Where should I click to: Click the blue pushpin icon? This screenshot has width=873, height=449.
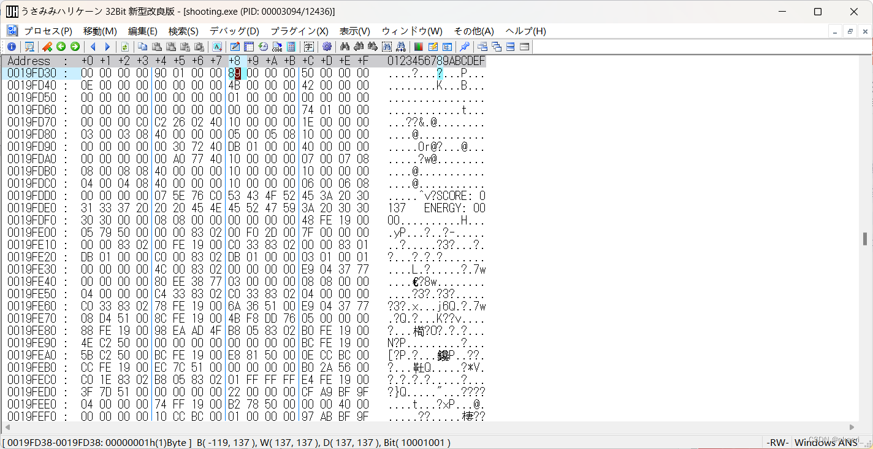click(465, 47)
